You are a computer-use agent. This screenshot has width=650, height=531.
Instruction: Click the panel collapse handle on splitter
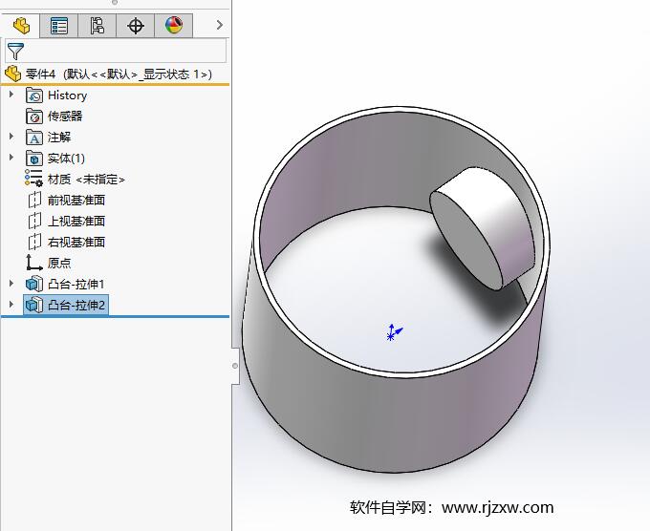tap(235, 366)
